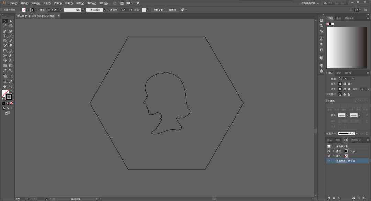Open the 编辑 (Edit) menu

24,3
